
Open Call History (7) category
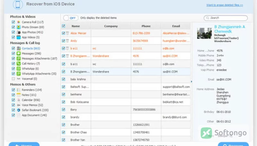pyautogui.click(x=31, y=63)
